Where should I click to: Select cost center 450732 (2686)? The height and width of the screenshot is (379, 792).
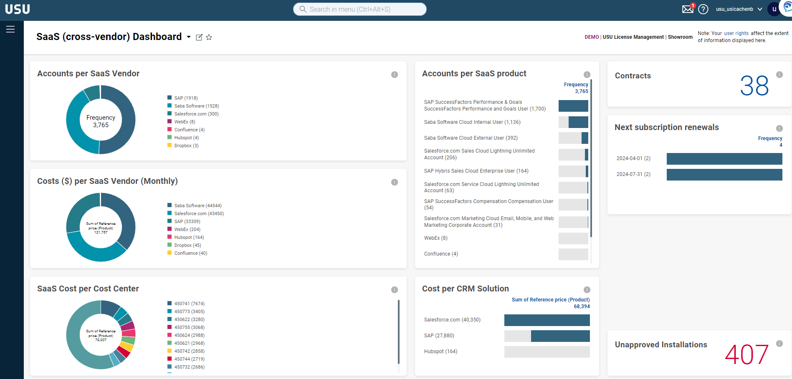click(x=190, y=367)
